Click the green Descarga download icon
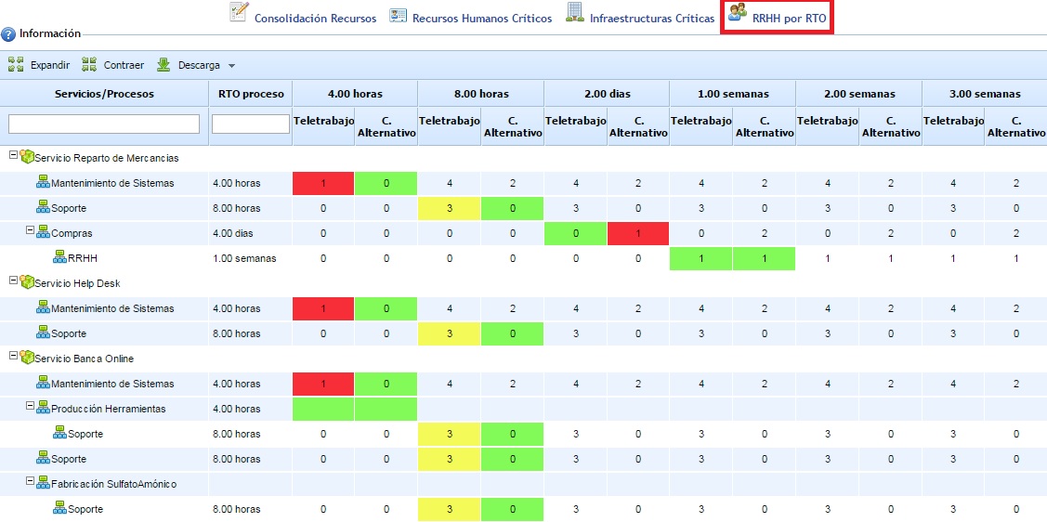 164,65
